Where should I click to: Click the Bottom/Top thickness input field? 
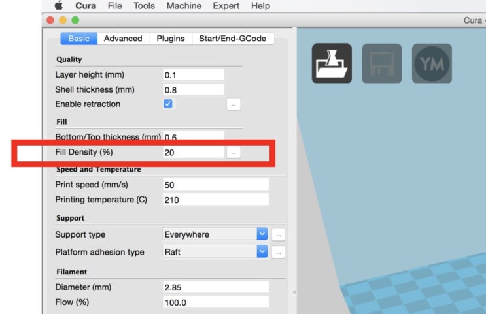pyautogui.click(x=193, y=136)
